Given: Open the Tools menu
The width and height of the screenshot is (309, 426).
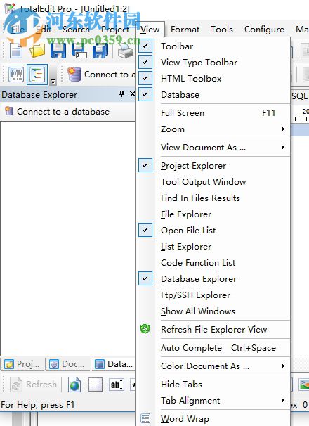Looking at the screenshot, I should coord(222,29).
